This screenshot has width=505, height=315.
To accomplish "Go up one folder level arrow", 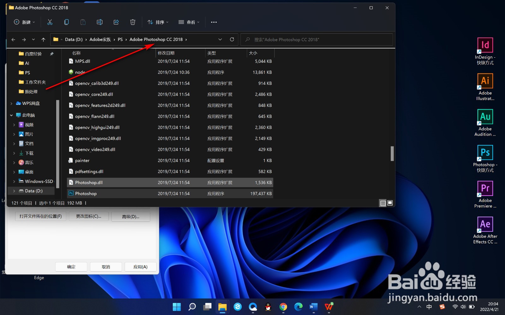I will point(43,39).
